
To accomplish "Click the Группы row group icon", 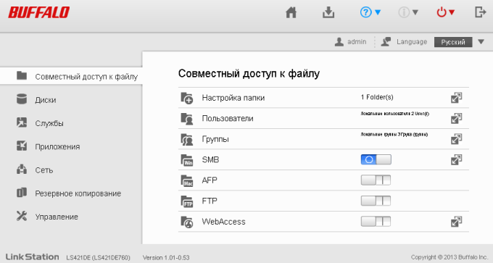I will (187, 139).
